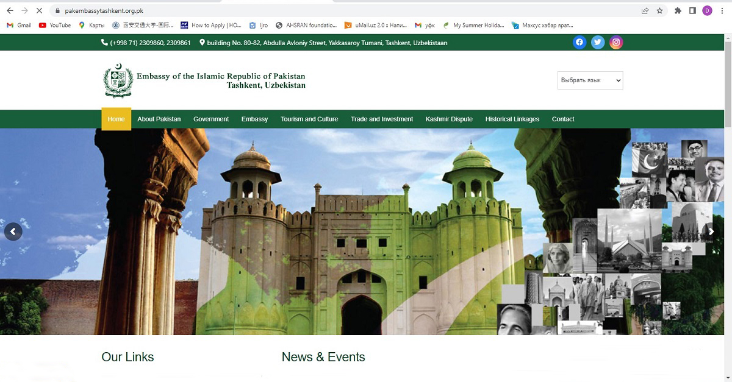Open the Extensions puzzle icon
The height and width of the screenshot is (382, 732).
678,10
